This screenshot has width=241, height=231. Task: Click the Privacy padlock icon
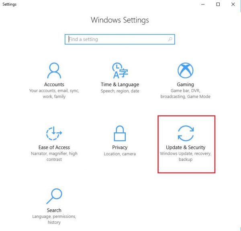[x=120, y=134]
